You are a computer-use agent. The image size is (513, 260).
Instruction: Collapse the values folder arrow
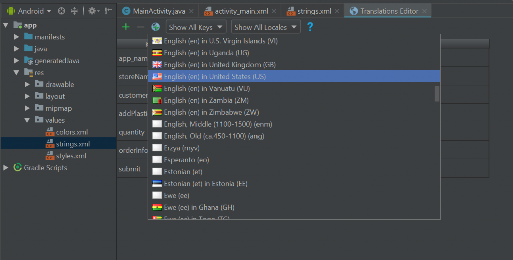27,120
